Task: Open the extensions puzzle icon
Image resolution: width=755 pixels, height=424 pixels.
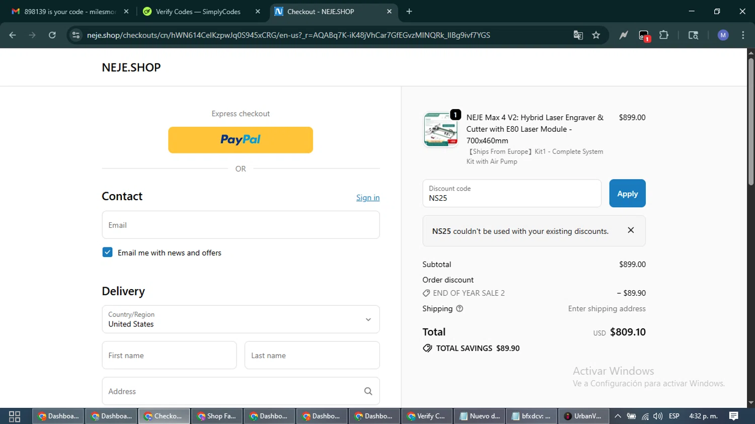Action: (x=664, y=35)
